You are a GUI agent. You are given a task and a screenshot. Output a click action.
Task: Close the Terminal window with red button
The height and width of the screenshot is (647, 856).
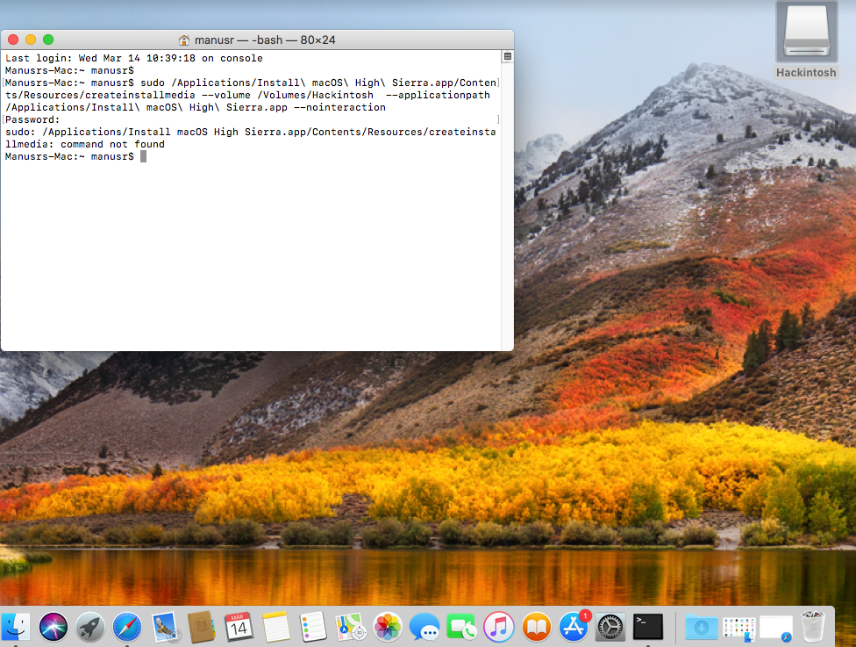pos(13,40)
